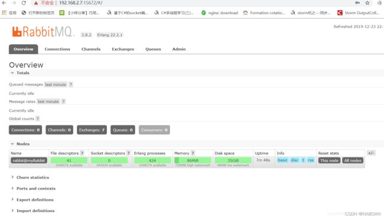Screen dimensions: 384x218
Task: Click the File descriptors 41 bar
Action: coord(69,160)
